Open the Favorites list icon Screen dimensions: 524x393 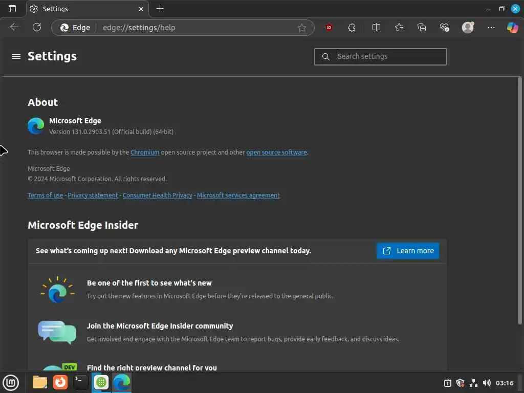[399, 28]
